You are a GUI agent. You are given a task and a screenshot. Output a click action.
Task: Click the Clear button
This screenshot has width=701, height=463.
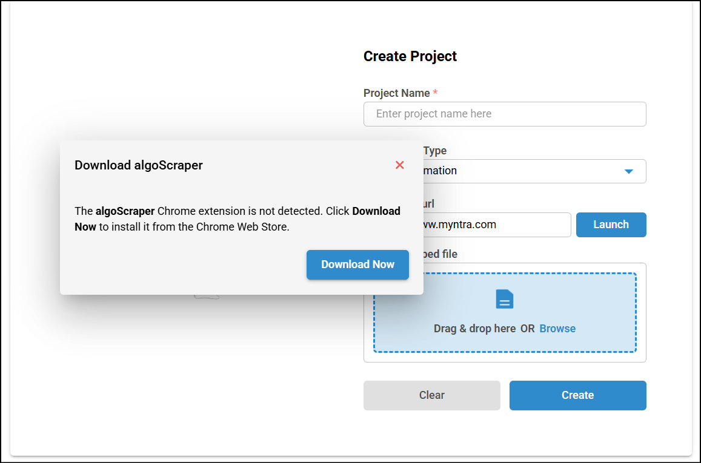click(431, 395)
